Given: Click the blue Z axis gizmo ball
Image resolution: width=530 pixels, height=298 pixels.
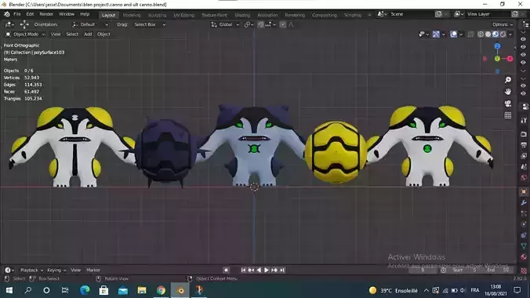Looking at the screenshot, I should (x=497, y=46).
